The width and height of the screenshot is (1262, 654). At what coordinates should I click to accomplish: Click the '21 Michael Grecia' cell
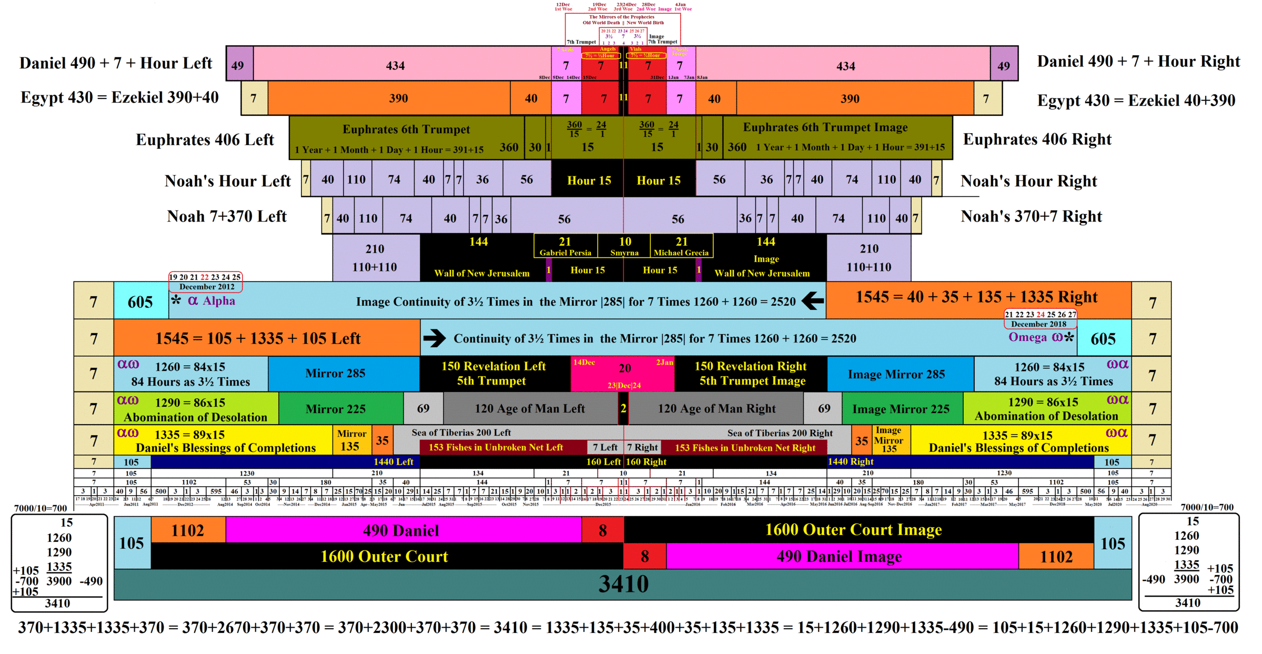[682, 246]
